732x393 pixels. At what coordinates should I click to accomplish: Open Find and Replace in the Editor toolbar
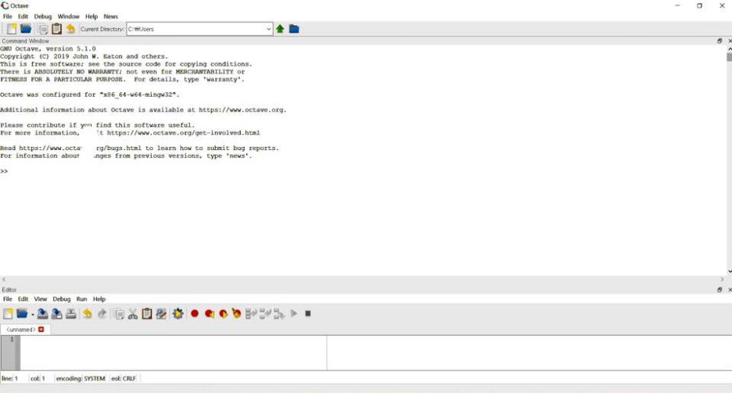click(x=161, y=314)
